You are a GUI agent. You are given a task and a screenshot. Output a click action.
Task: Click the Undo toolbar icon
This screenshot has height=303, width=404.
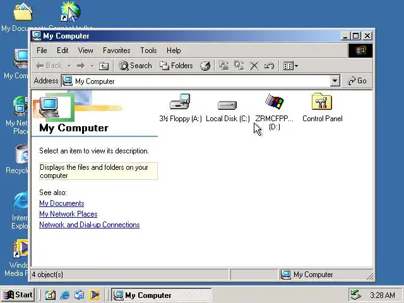269,66
